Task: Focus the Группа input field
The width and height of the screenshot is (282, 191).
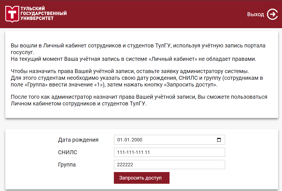Action: (170, 165)
